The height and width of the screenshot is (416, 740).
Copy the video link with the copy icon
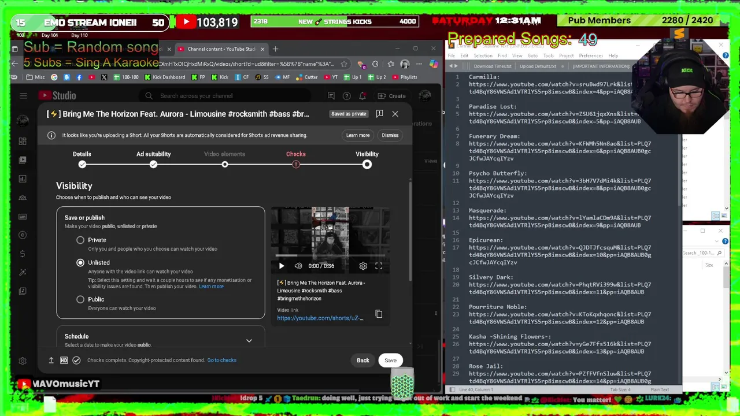click(379, 314)
